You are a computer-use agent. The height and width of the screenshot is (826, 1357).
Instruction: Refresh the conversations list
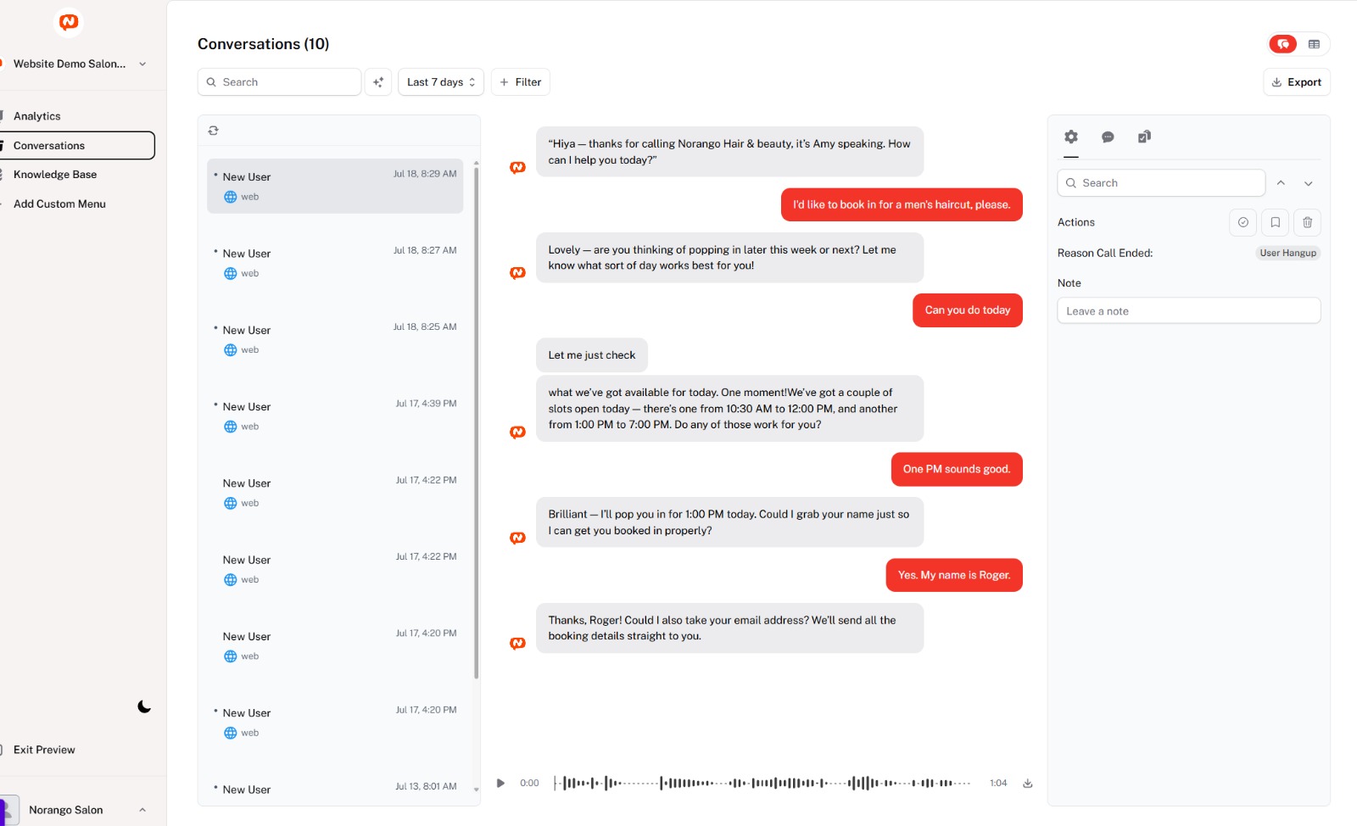[213, 130]
